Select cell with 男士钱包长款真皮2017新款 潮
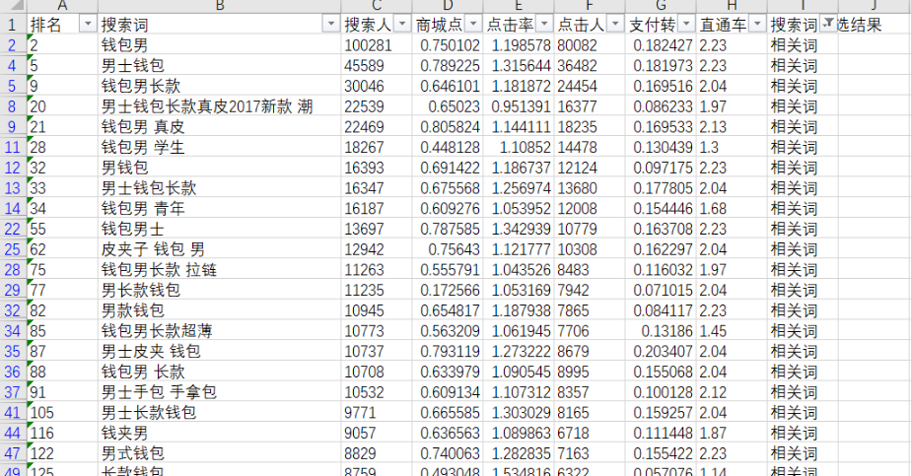911x476 pixels. 207,106
